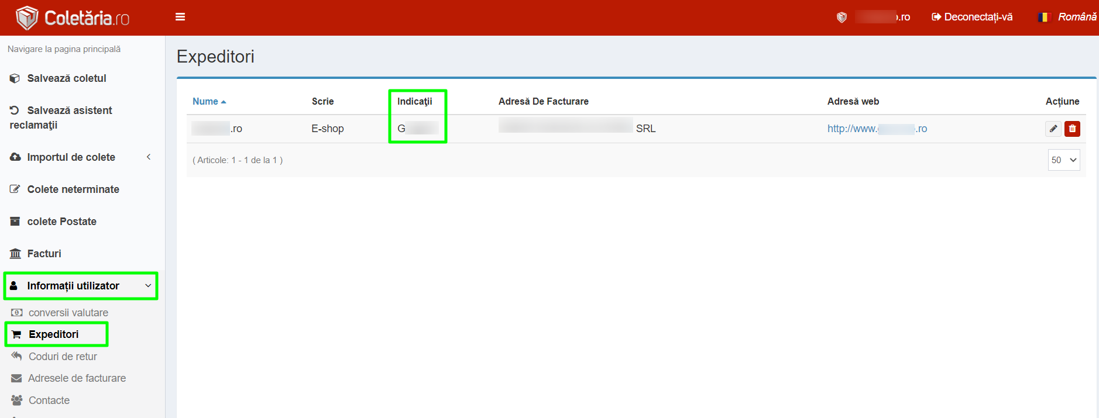
Task: Expand Importul de colete submenu arrow
Action: (x=149, y=157)
